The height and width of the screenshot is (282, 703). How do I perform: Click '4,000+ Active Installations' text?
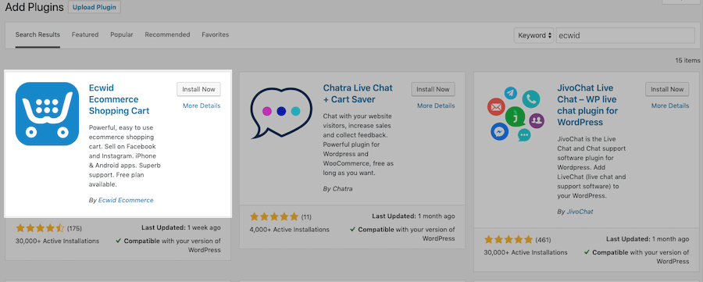coord(290,230)
